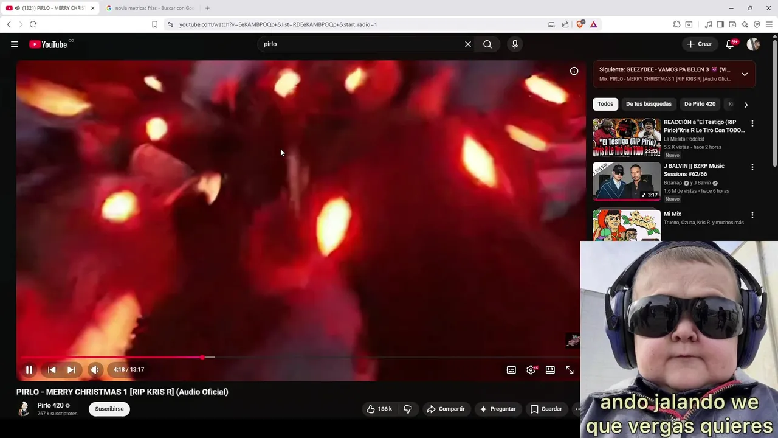The height and width of the screenshot is (438, 778).
Task: Click the address bar URL
Action: 278,24
